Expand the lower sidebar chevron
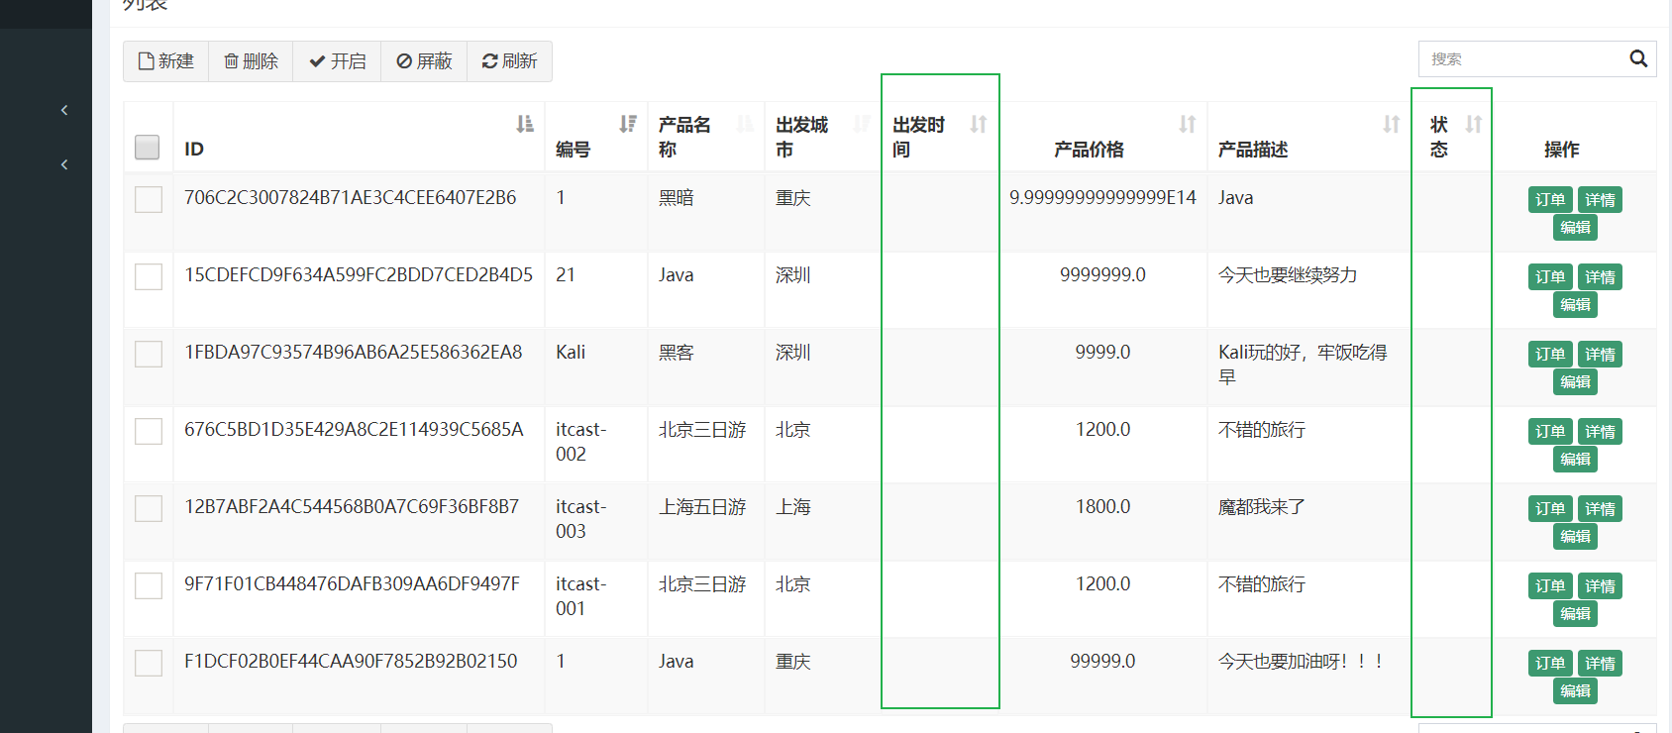1672x733 pixels. [x=64, y=164]
